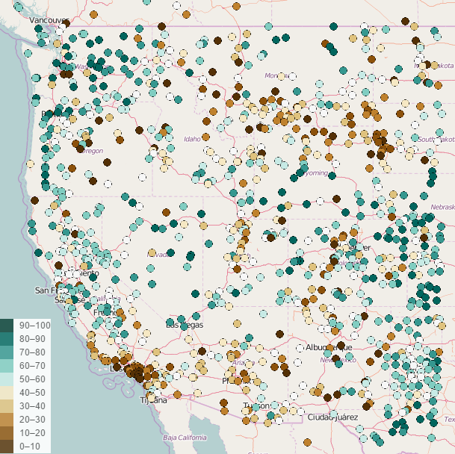Select the Tijuana city label
The image size is (455, 454).
pyautogui.click(x=155, y=400)
